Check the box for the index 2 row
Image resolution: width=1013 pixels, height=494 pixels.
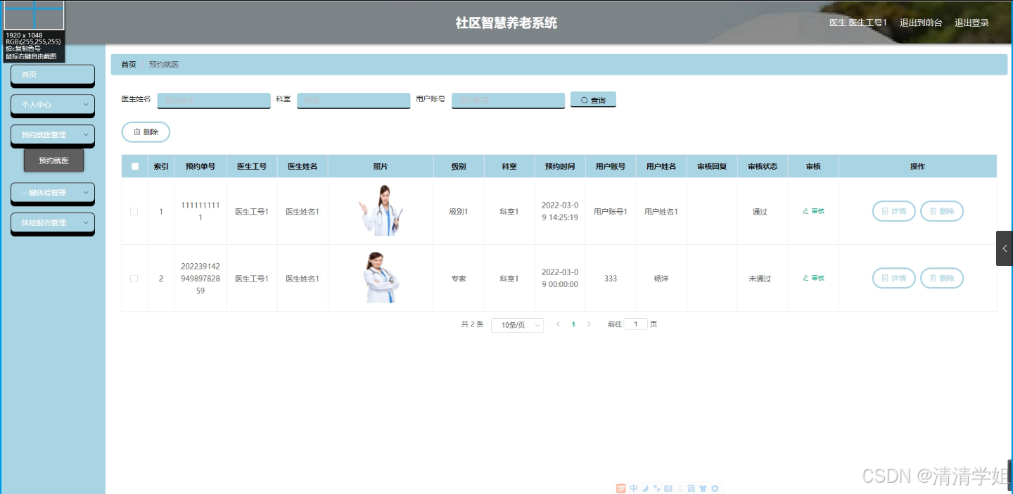click(x=134, y=279)
